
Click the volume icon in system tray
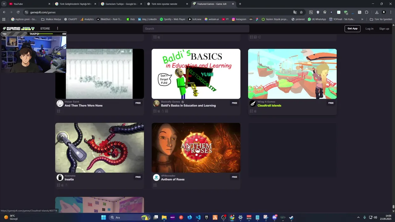[x=376, y=217]
